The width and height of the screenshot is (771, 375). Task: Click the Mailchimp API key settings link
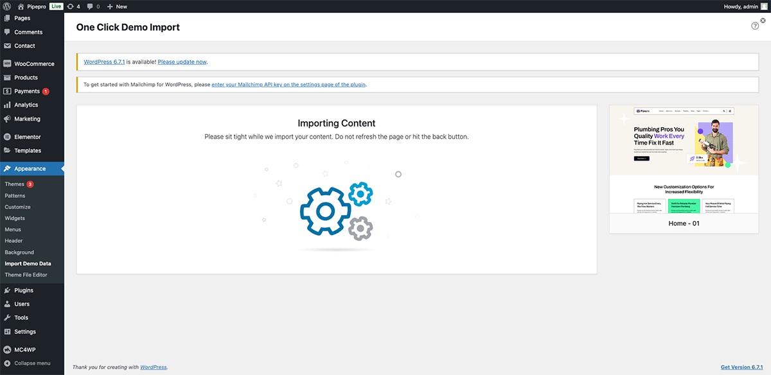click(288, 85)
